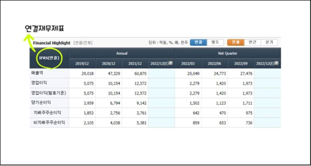Screen dimensions: 311x166
Task: Click the 영업이익(발표기준) row label
Action: tap(48, 93)
